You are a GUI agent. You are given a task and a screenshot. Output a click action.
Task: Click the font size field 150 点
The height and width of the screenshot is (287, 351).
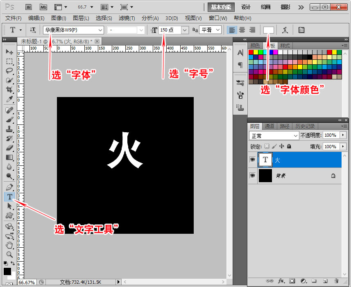(170, 30)
